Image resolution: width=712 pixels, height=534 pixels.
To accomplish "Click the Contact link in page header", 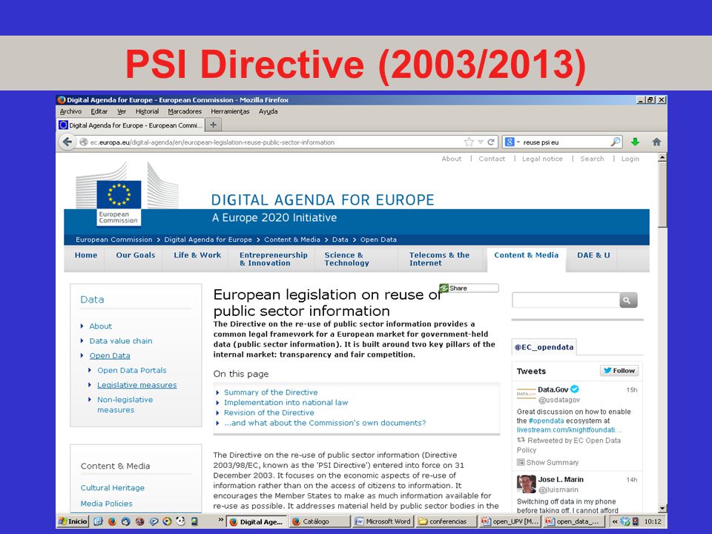I will [x=492, y=159].
